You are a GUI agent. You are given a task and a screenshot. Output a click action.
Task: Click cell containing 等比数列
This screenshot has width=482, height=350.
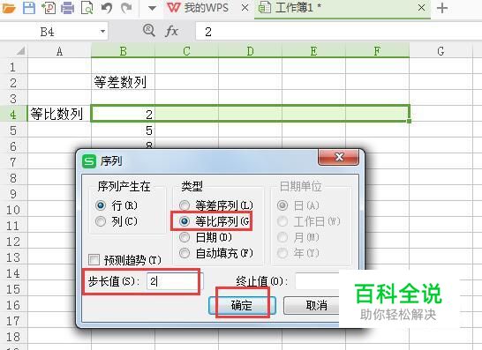click(x=59, y=114)
